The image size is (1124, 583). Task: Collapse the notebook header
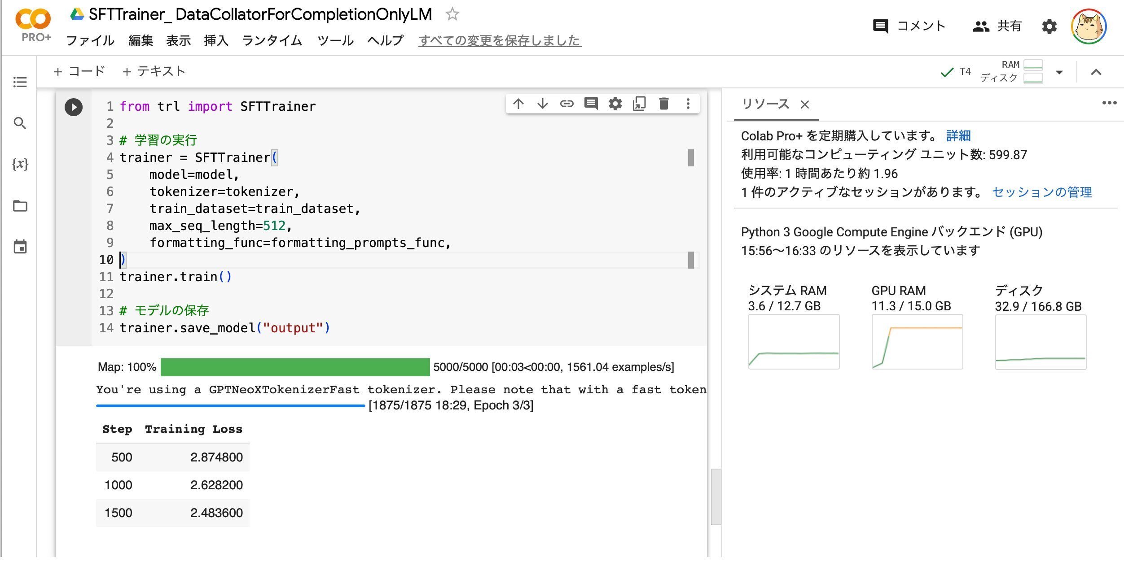1096,72
